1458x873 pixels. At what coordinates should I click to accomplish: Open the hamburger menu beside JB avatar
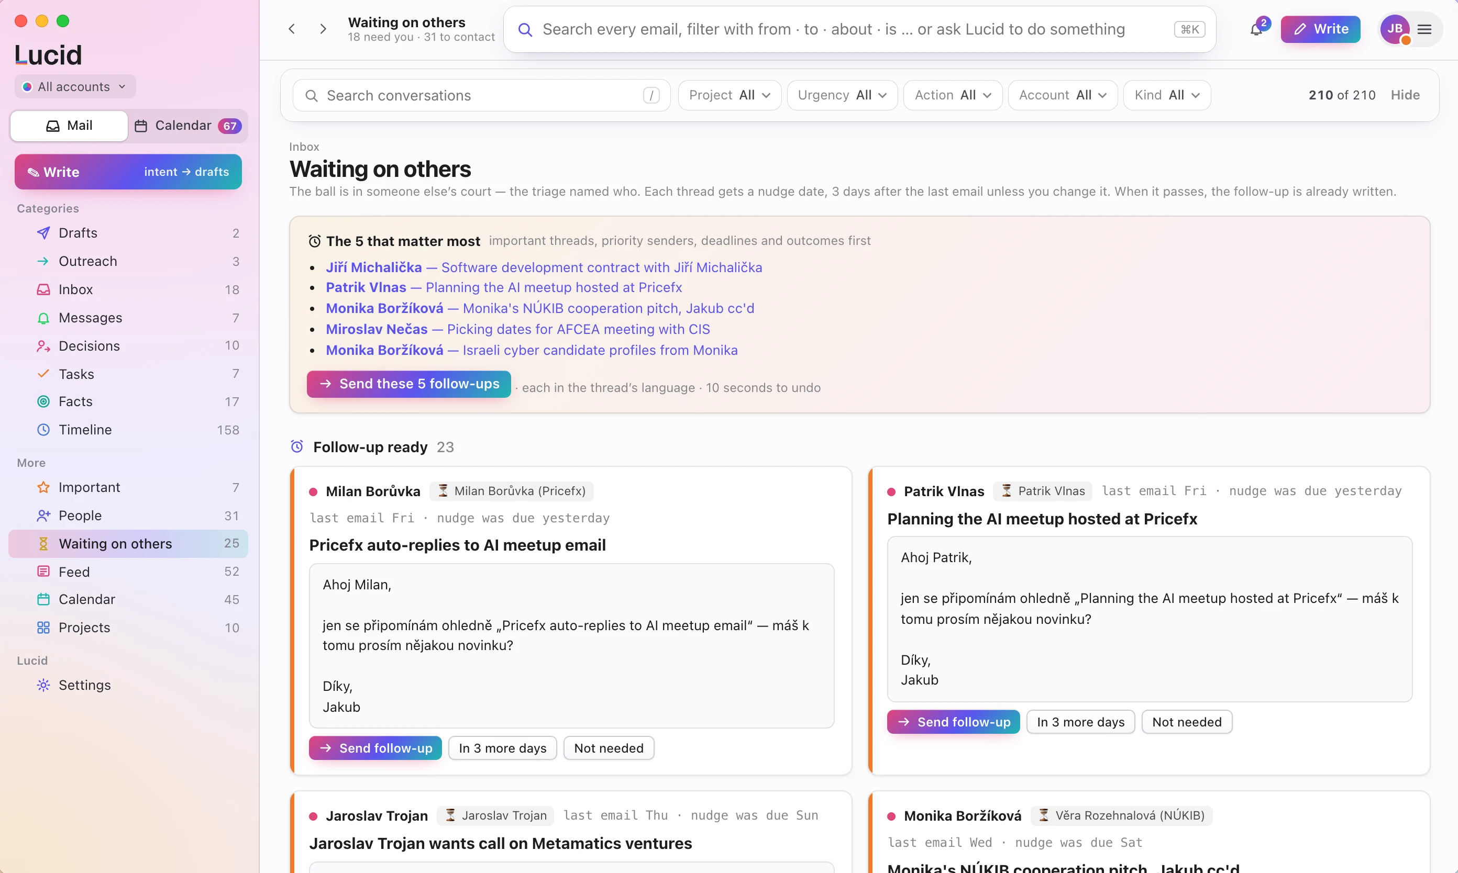coord(1424,29)
